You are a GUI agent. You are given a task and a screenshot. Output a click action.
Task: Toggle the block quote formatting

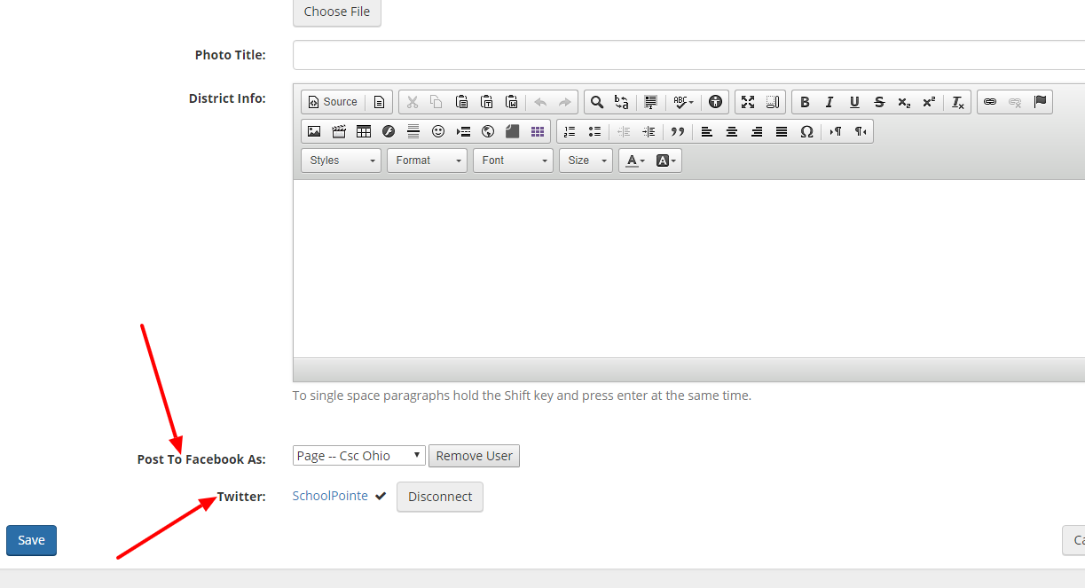click(x=678, y=131)
